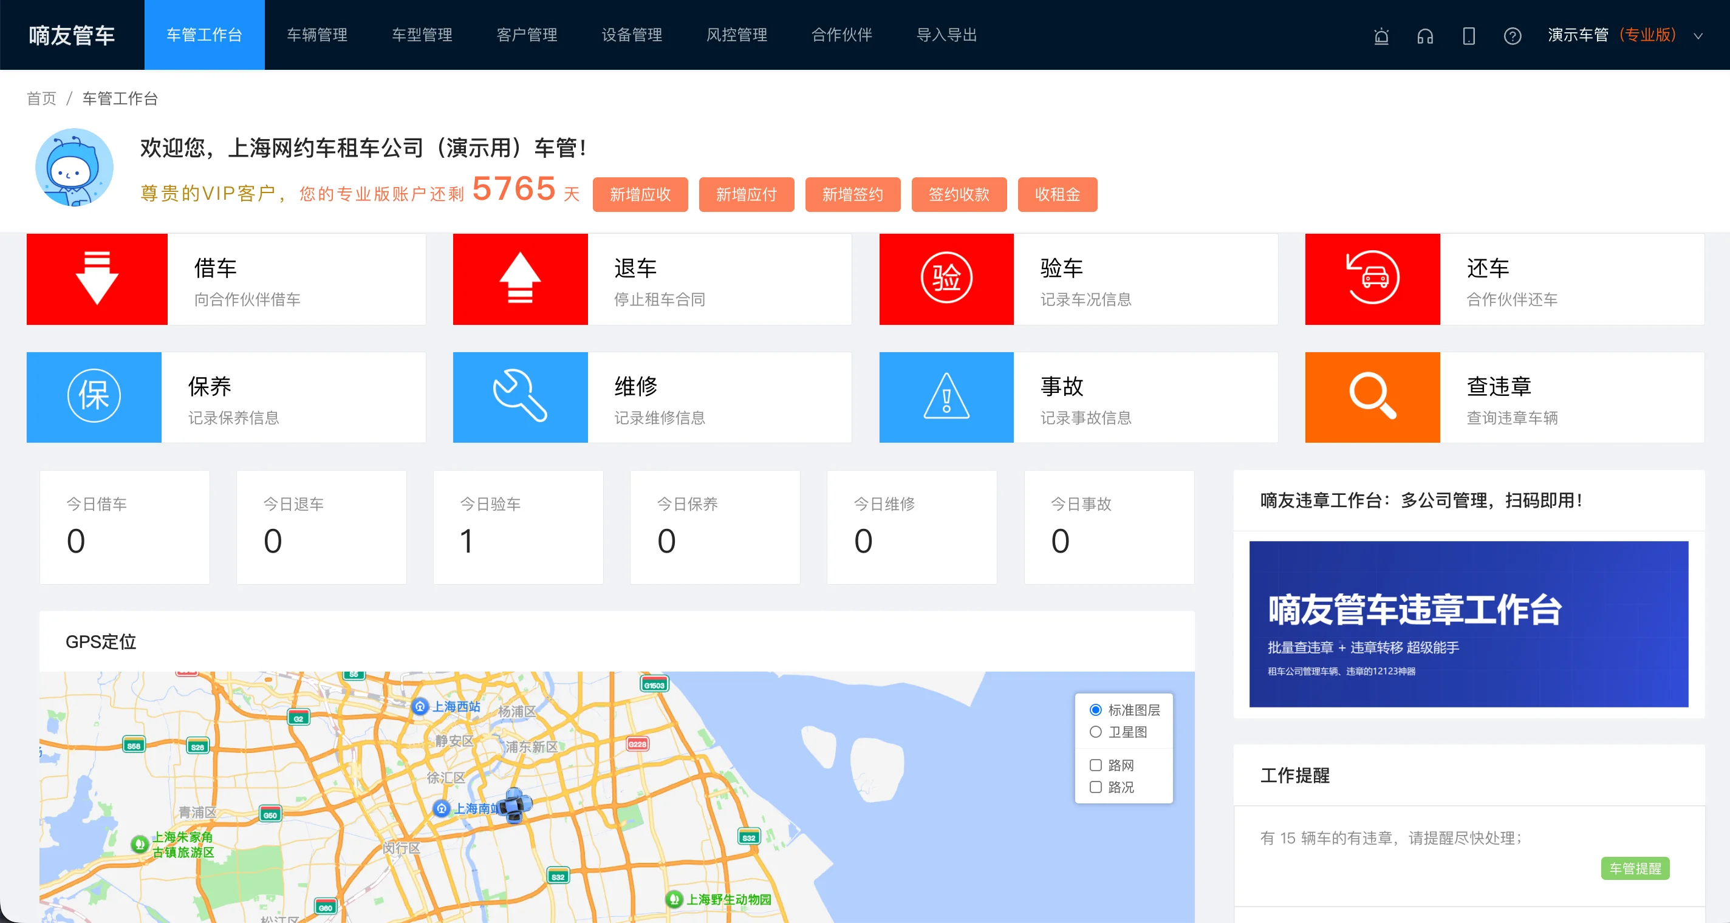This screenshot has height=923, width=1730.
Task: Enable the 路网 road network checkbox
Action: 1095,765
